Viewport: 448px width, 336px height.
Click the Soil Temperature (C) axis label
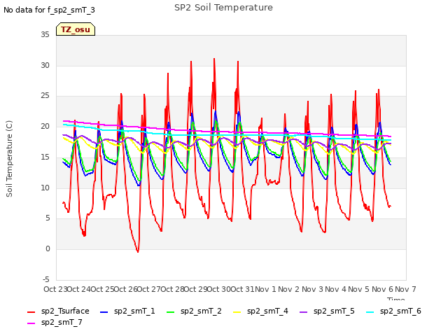pos(9,159)
